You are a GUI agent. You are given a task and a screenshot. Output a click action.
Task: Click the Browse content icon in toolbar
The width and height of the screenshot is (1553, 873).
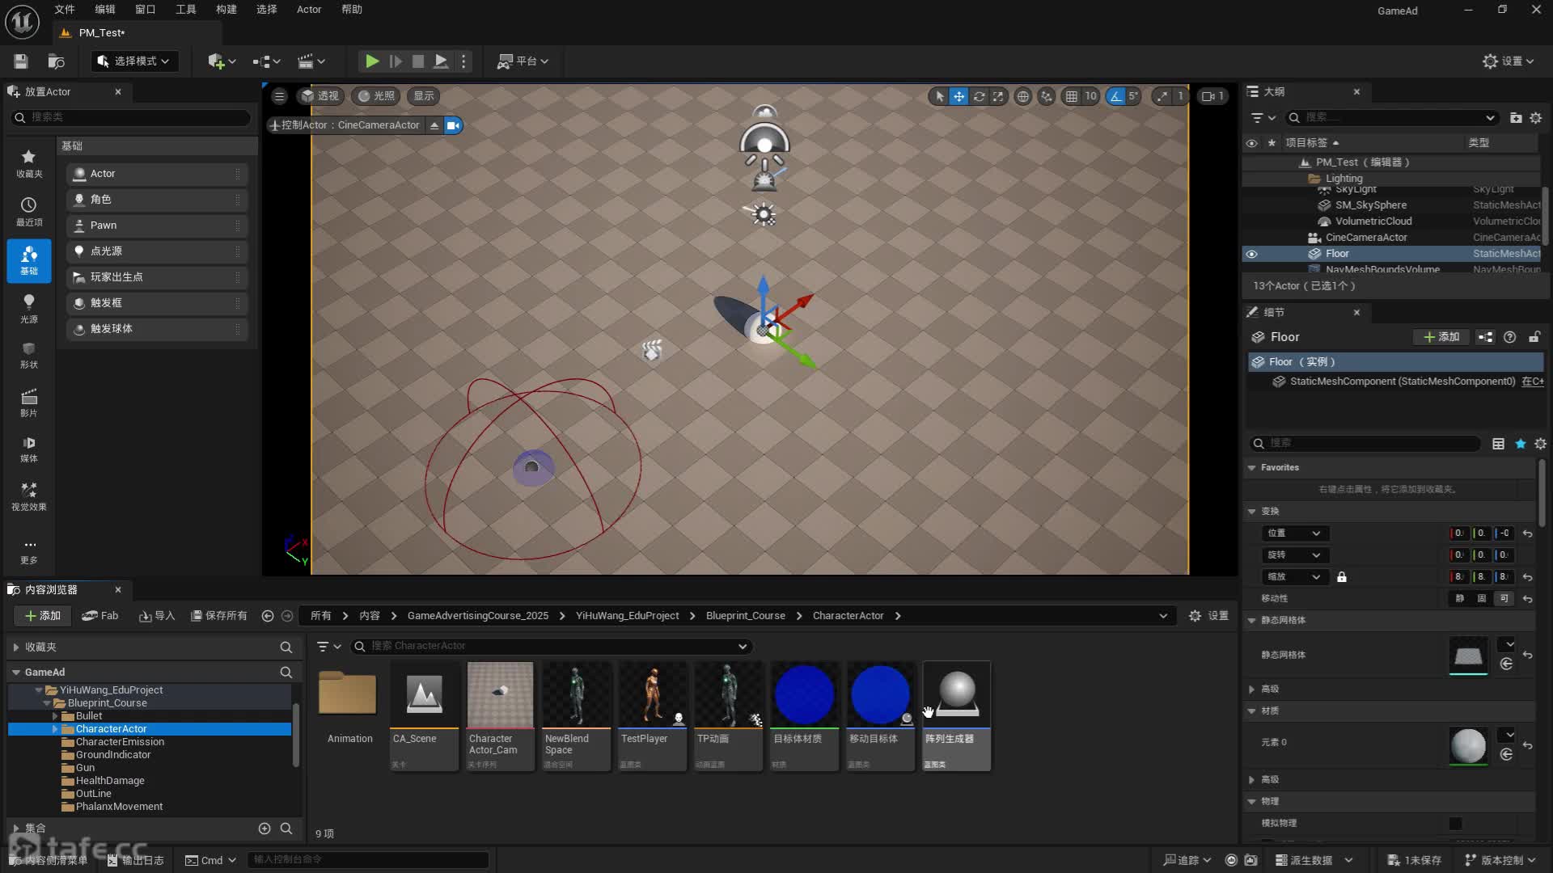point(56,61)
